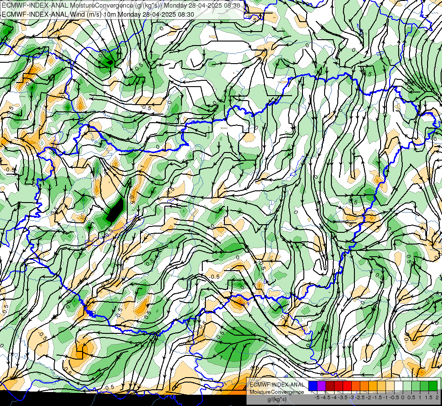Click the MoistureConvergence title line at top
Image resolution: width=442 pixels, height=406 pixels.
[121, 5]
